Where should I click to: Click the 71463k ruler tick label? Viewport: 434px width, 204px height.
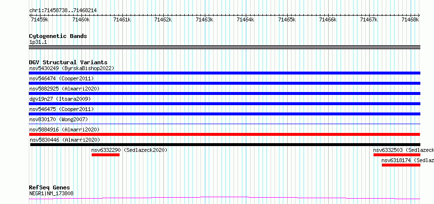(x=204, y=19)
